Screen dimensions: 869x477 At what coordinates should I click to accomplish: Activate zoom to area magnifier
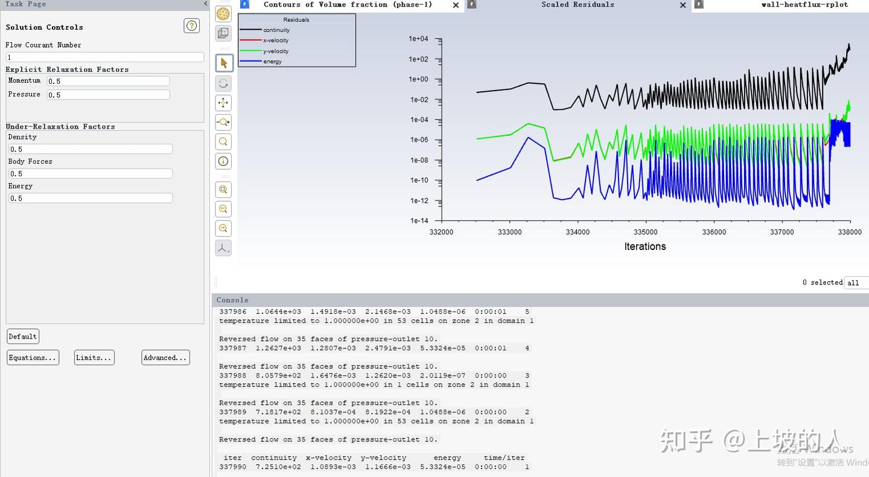pyautogui.click(x=223, y=141)
